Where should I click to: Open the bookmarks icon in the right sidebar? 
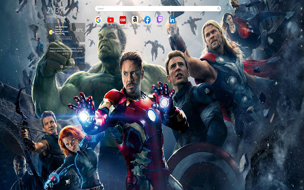[x=301, y=9]
